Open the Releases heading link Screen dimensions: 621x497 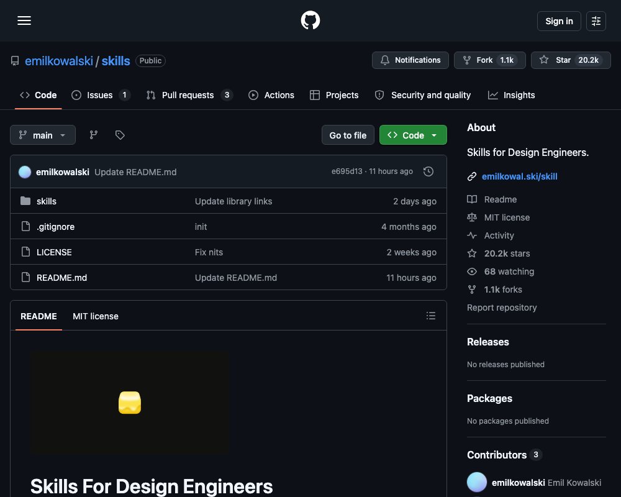(x=488, y=342)
